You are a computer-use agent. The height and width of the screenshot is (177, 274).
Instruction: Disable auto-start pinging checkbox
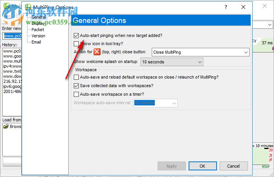(76, 35)
